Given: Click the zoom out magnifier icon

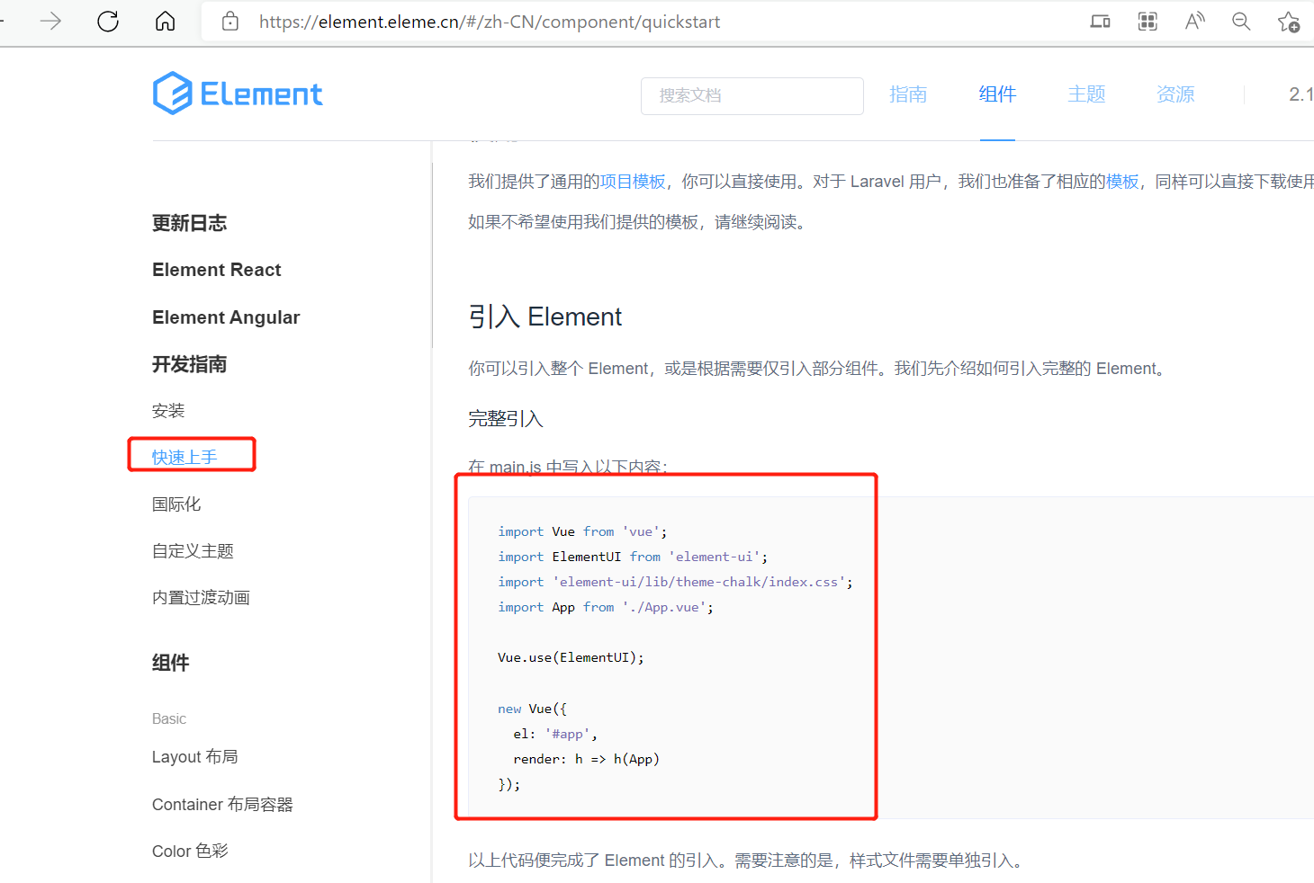Looking at the screenshot, I should [x=1241, y=21].
